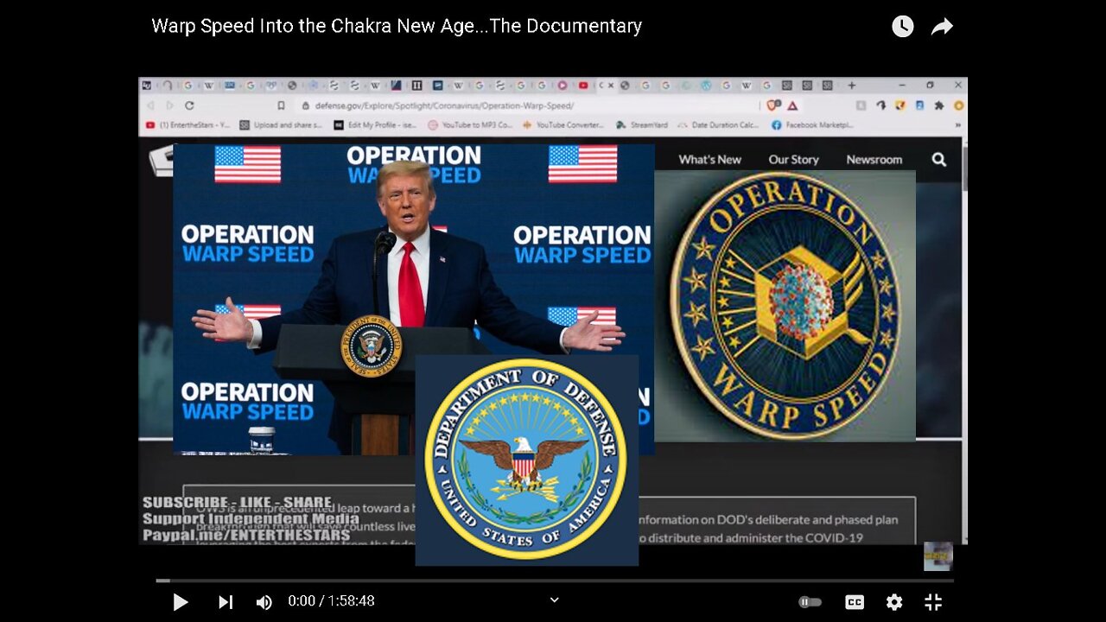
Task: Click the Brave rewards triangle icon
Action: coord(791,105)
